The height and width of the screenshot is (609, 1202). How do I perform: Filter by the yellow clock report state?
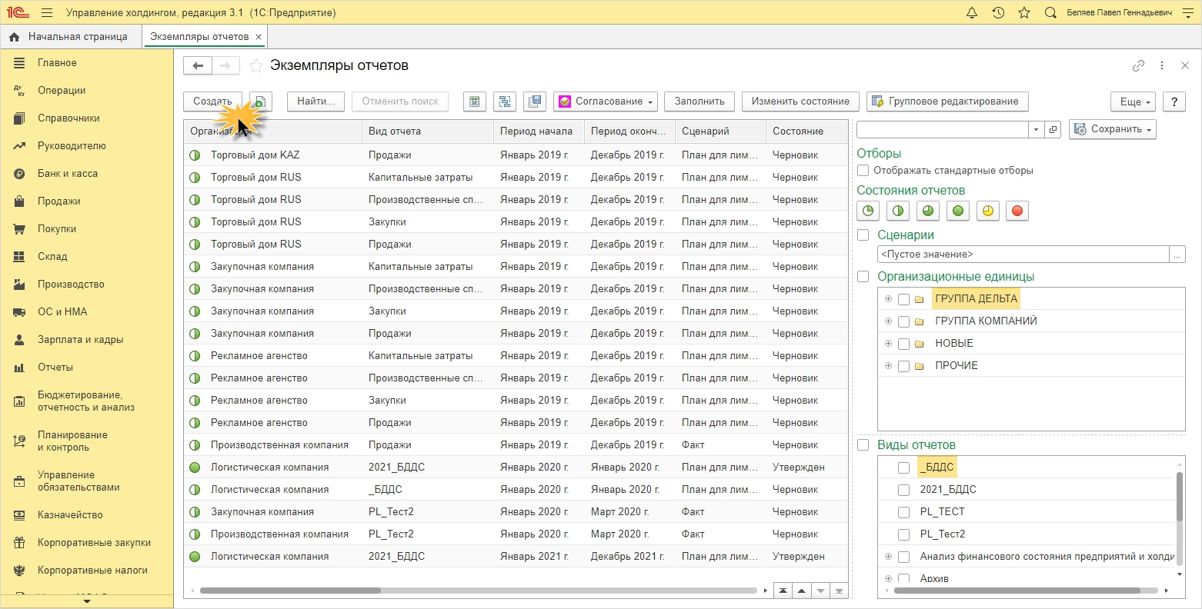[x=987, y=211]
